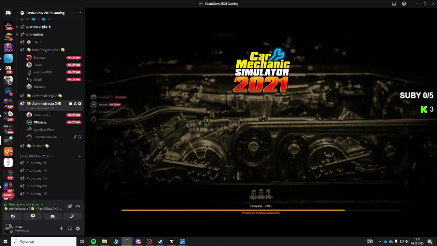This screenshot has height=246, width=437.
Task: Open the orange code-bracket server icon
Action: (x=8, y=151)
